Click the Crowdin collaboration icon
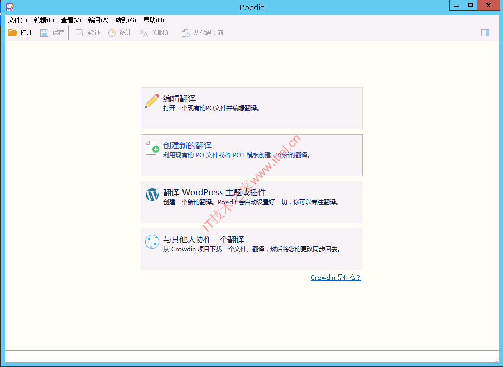Image resolution: width=503 pixels, height=367 pixels. (152, 242)
